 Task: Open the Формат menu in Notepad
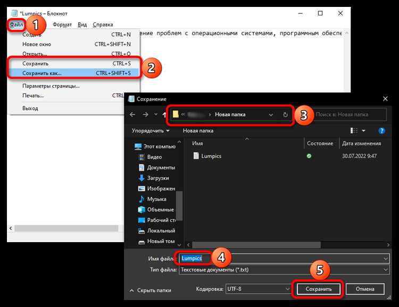[62, 24]
